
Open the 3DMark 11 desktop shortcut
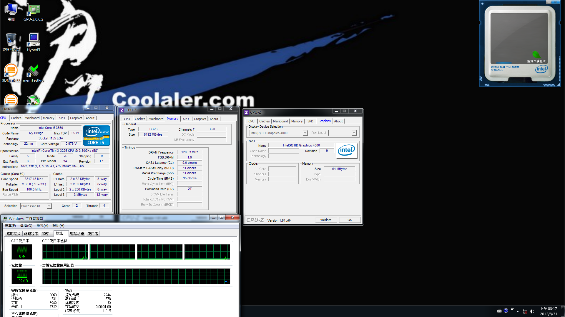(x=11, y=73)
